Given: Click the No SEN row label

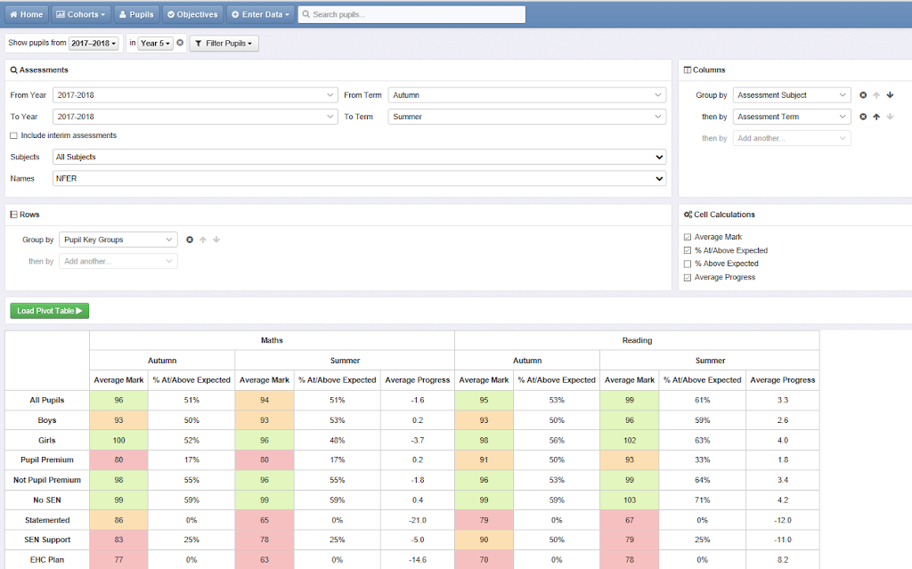Looking at the screenshot, I should click(47, 500).
